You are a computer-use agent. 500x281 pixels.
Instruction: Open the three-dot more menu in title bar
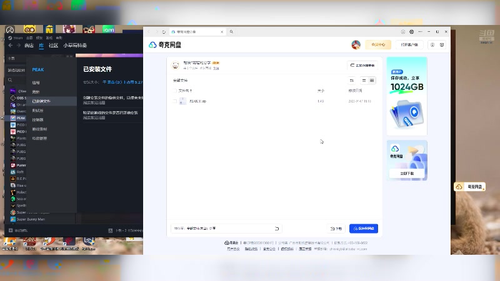(420, 32)
